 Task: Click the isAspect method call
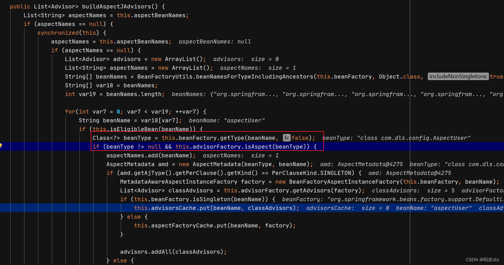tap(258, 147)
